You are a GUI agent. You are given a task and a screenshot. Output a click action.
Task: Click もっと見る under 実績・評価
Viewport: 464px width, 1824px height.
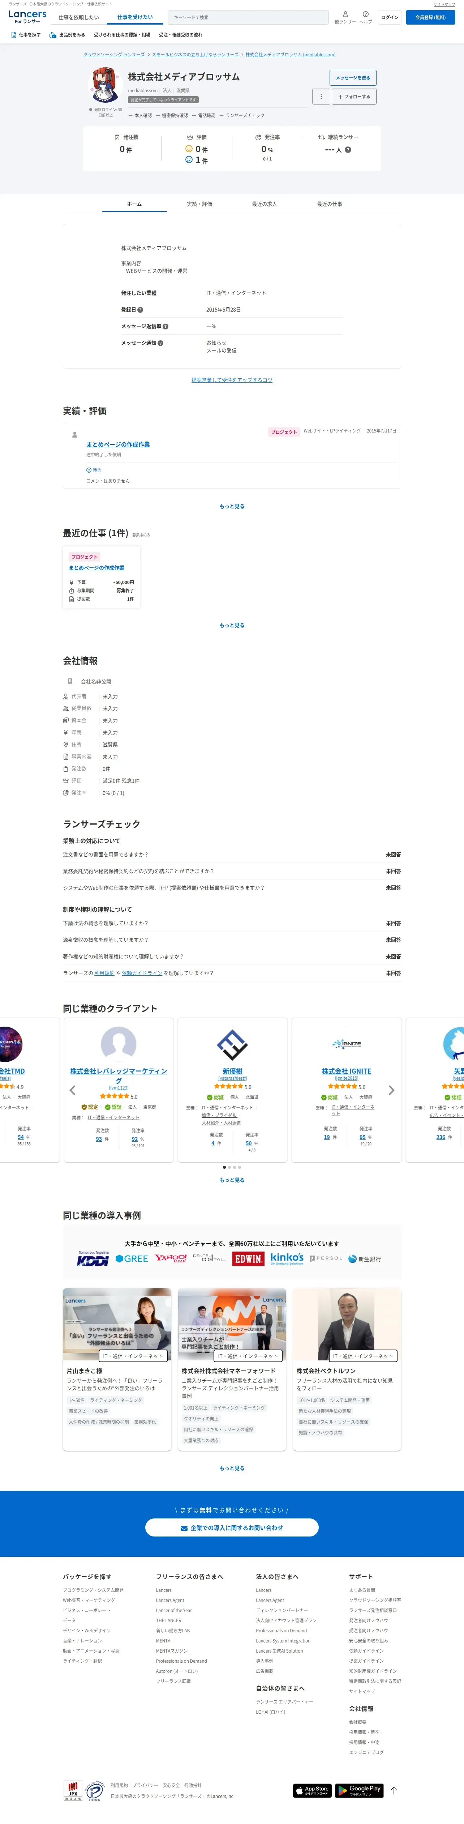click(232, 506)
